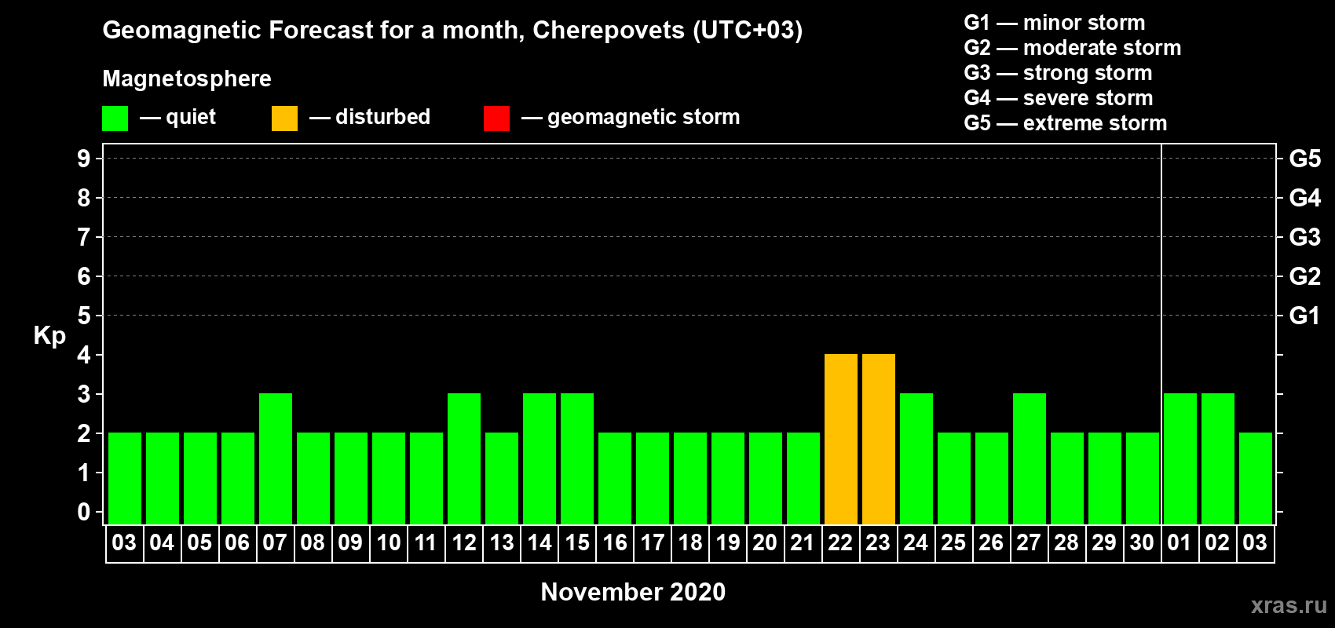This screenshot has width=1335, height=628.
Task: Click date label 25 on the axis
Action: tap(954, 543)
